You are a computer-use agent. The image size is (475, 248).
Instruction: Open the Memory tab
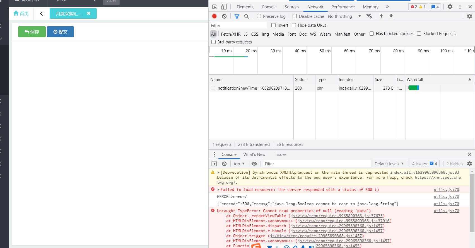370,7
